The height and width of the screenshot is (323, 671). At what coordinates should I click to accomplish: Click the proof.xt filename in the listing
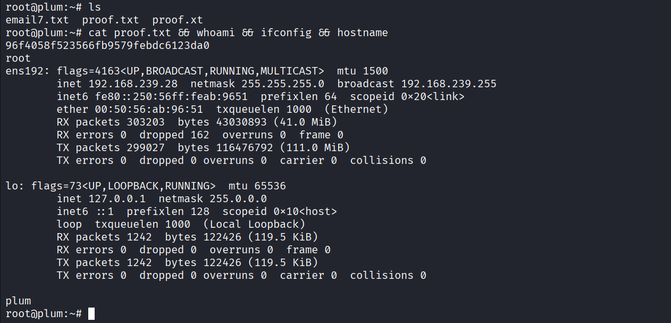pyautogui.click(x=178, y=20)
